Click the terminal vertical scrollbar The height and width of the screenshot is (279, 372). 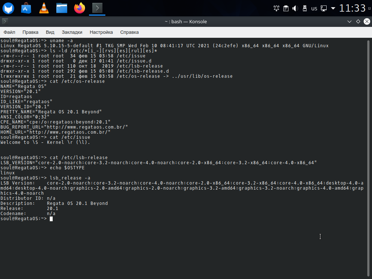(x=368, y=158)
